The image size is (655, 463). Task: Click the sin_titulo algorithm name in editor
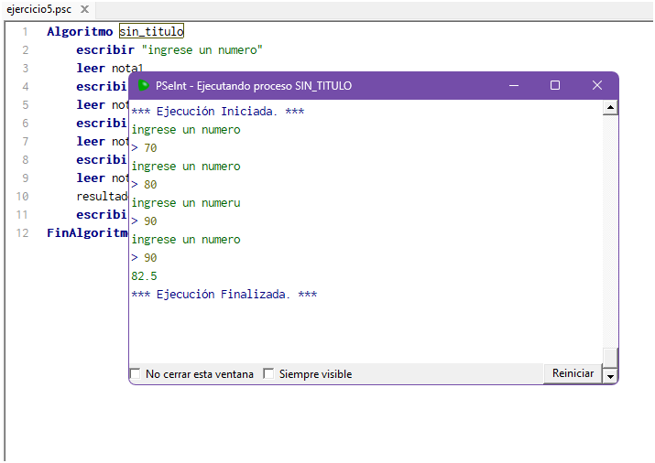tap(151, 31)
